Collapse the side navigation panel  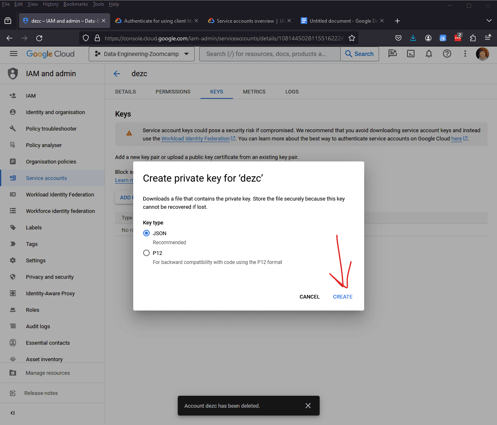coord(12,413)
